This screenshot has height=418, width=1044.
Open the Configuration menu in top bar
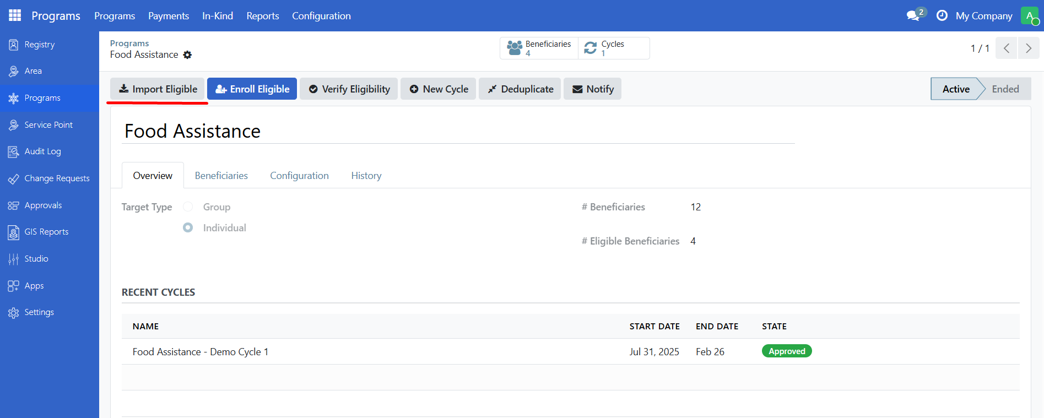pyautogui.click(x=321, y=16)
